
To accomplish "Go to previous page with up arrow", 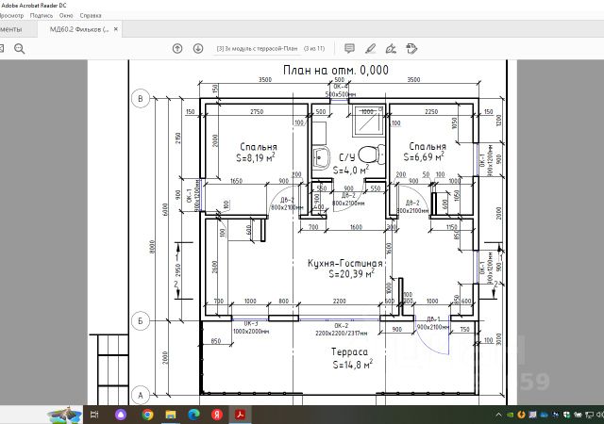I will 177,48.
